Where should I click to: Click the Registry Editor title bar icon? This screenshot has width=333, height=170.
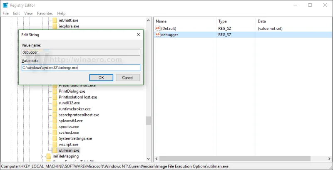pos(5,5)
